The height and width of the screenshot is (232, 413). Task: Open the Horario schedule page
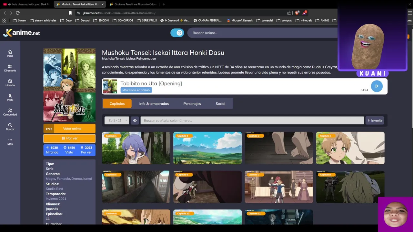click(10, 83)
